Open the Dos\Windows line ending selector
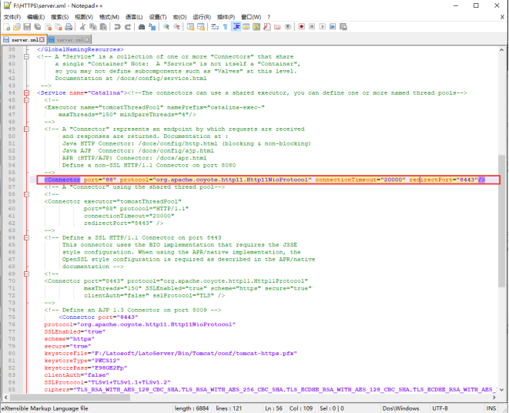Screen dimensions: 509x413 coord(400,408)
